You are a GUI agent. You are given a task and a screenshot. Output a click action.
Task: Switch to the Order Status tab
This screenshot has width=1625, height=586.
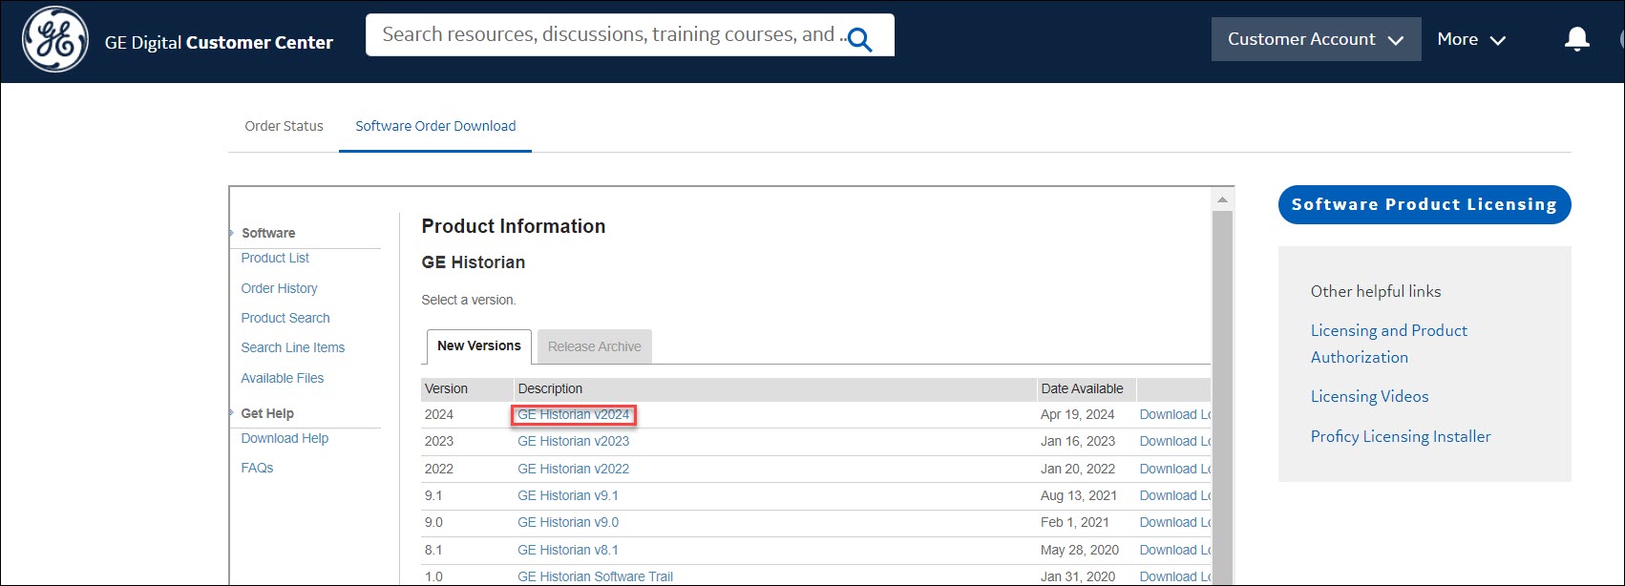coord(284,126)
